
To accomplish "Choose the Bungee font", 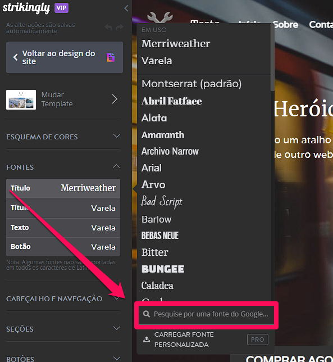I will coord(163,269).
